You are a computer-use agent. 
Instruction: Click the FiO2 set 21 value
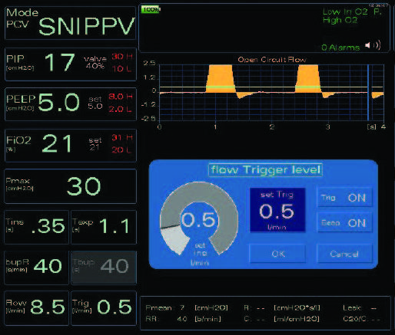(95, 144)
